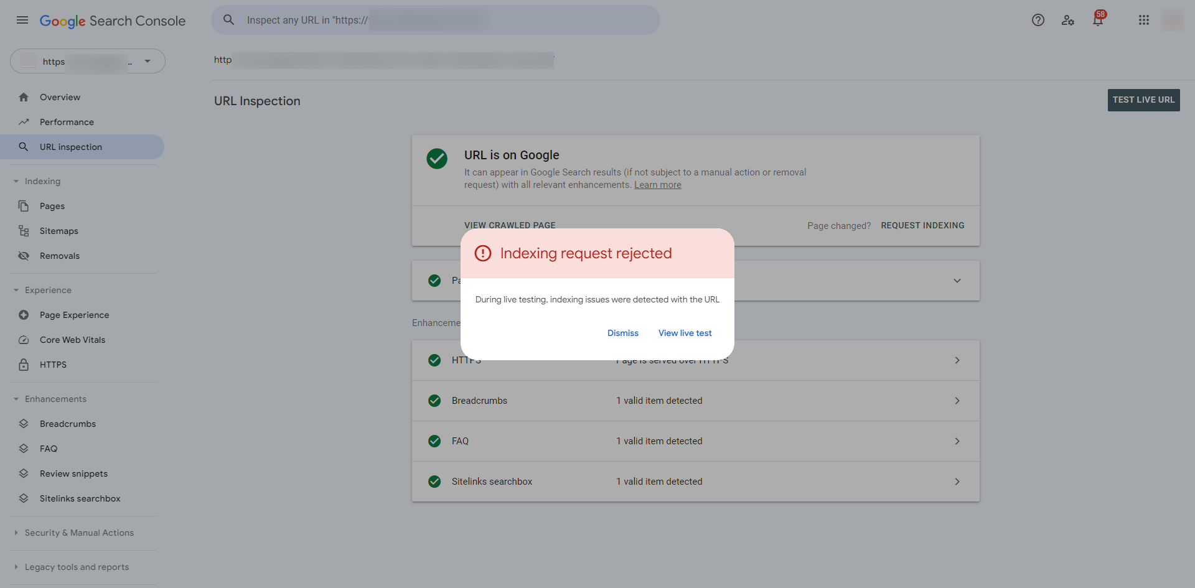Click the Overview home icon
Image resolution: width=1195 pixels, height=588 pixels.
[24, 97]
